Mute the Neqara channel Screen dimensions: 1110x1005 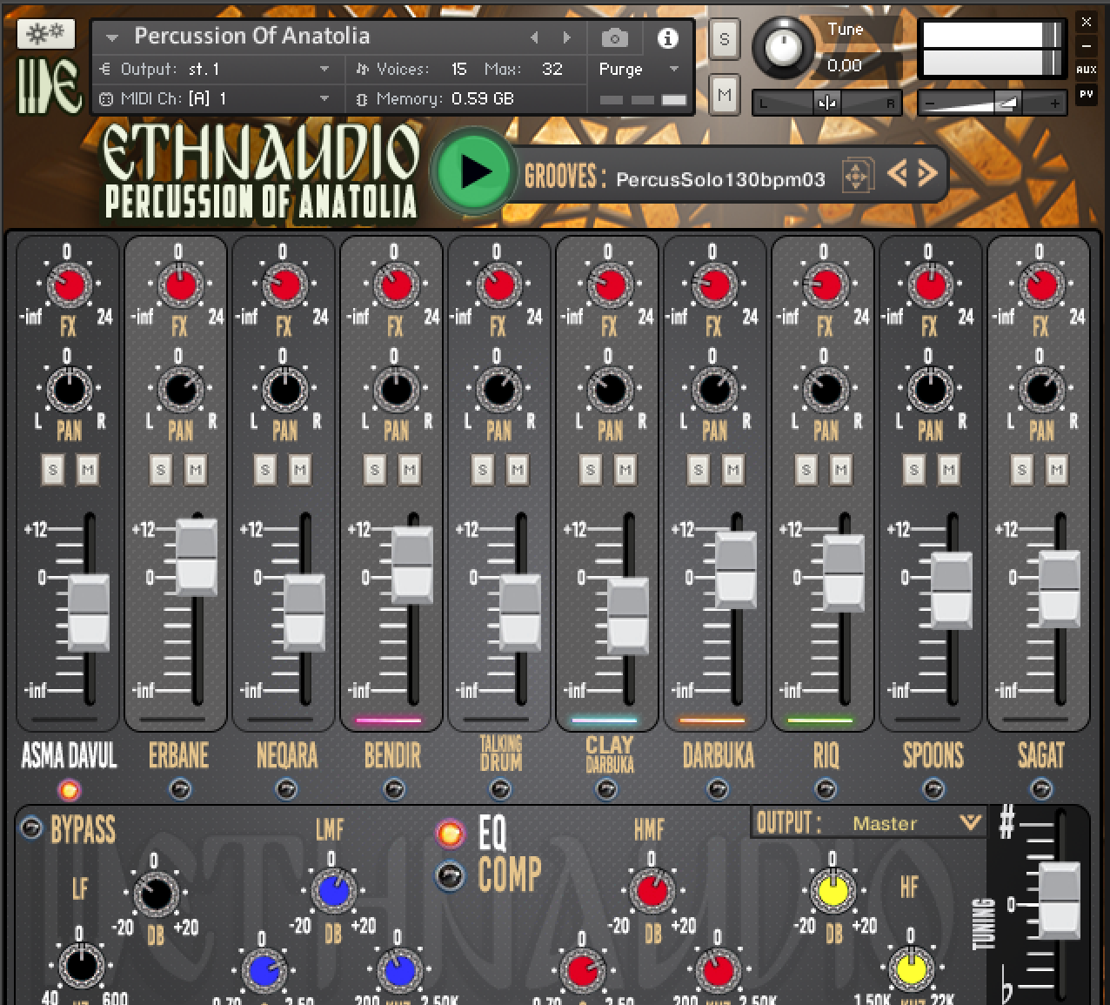(x=299, y=471)
